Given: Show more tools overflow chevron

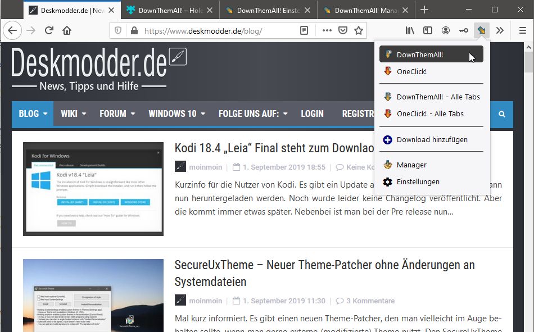Looking at the screenshot, I should 500,31.
